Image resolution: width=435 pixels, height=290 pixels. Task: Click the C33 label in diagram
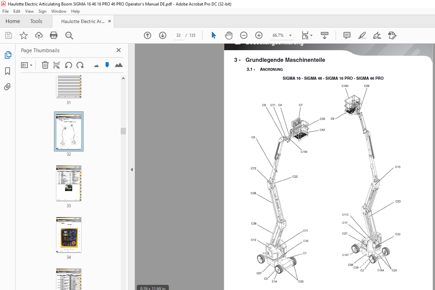[398, 234]
